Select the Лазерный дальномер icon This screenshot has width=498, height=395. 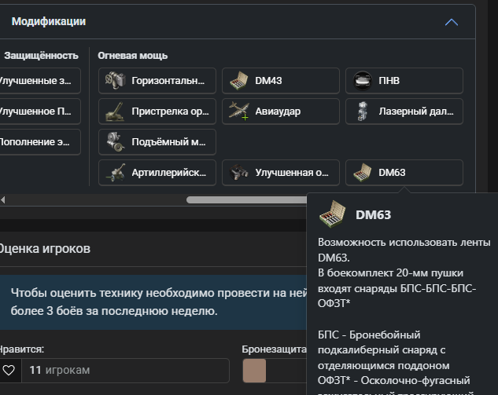(363, 112)
